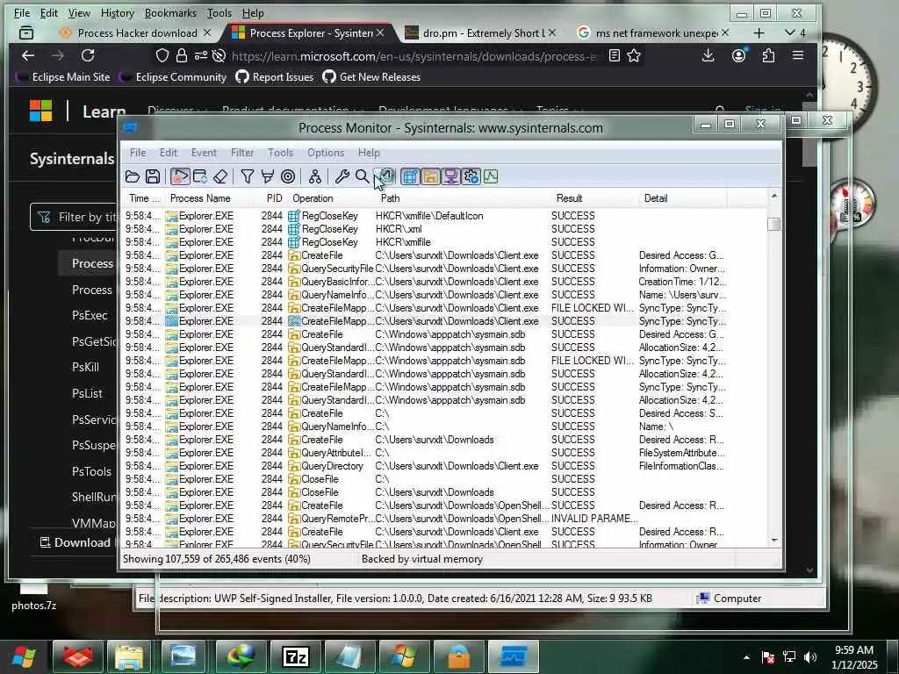
Task: Click the wrench icon in Process Monitor toolbar
Action: [x=342, y=176]
